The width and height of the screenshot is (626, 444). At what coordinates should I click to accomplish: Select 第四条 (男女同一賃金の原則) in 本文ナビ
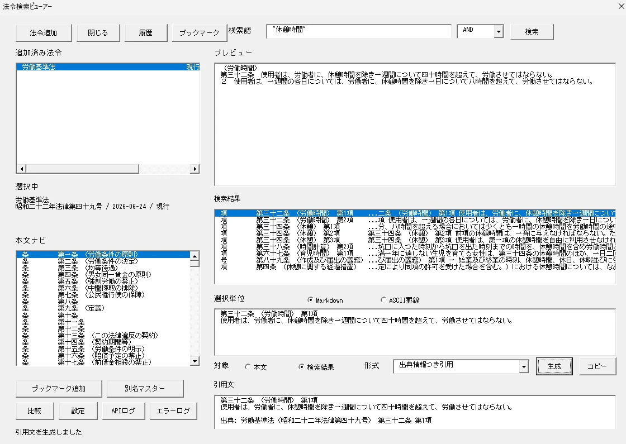103,274
